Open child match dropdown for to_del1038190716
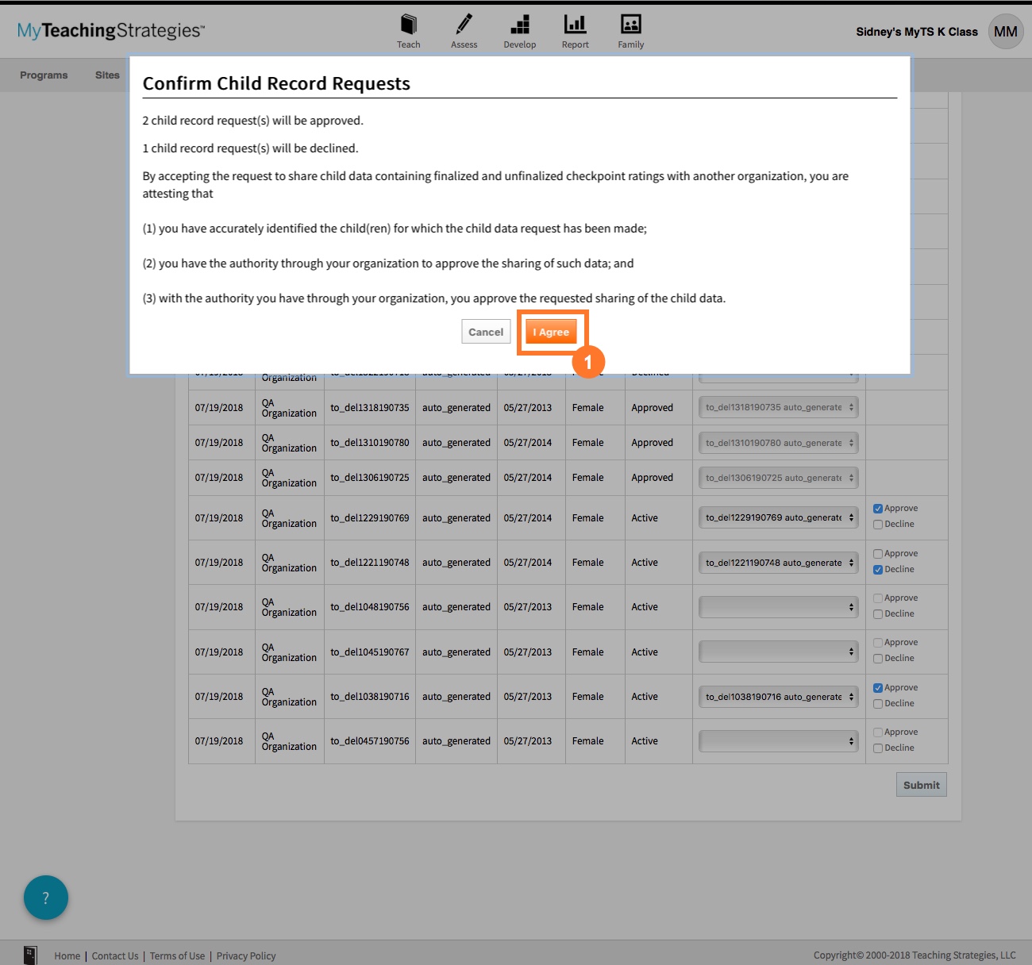Viewport: 1032px width, 965px height. 778,697
